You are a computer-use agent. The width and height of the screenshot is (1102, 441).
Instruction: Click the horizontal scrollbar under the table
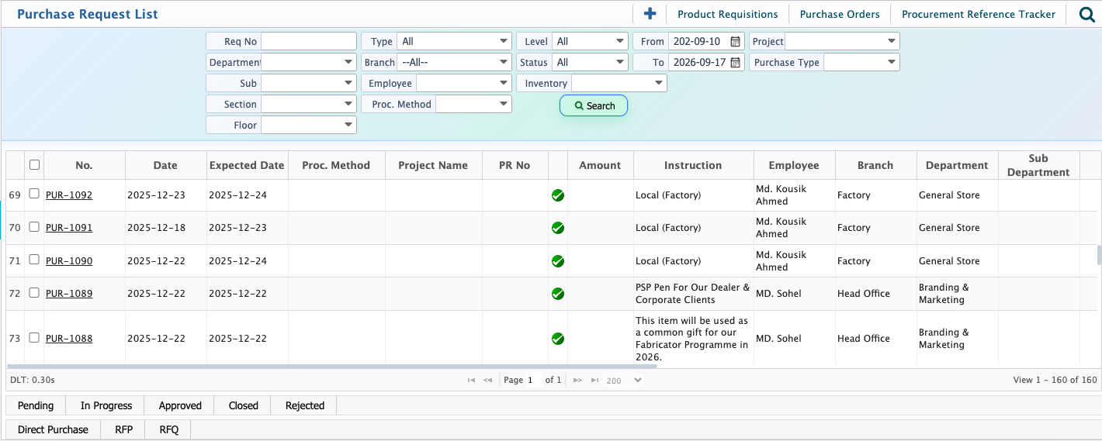point(331,366)
